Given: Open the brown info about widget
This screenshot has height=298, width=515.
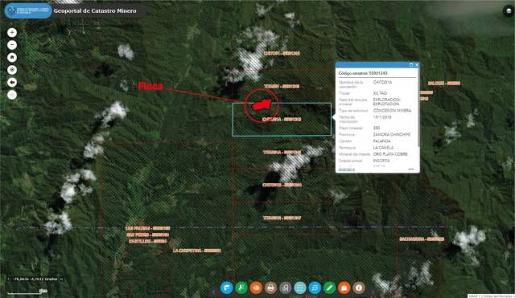Looking at the screenshot, I should click(x=359, y=288).
